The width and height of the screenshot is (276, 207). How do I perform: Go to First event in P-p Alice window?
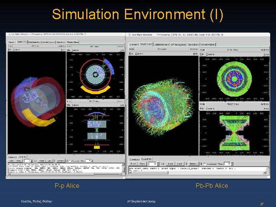click(x=11, y=161)
